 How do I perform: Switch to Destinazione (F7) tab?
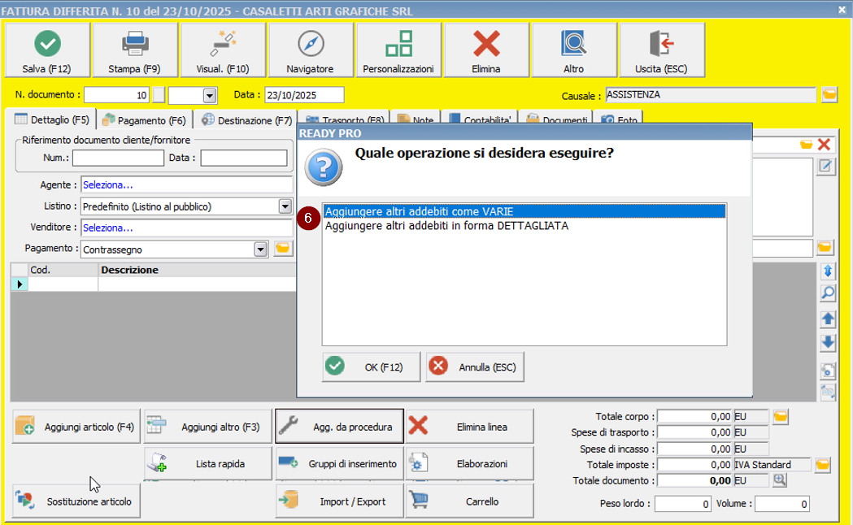pyautogui.click(x=246, y=120)
